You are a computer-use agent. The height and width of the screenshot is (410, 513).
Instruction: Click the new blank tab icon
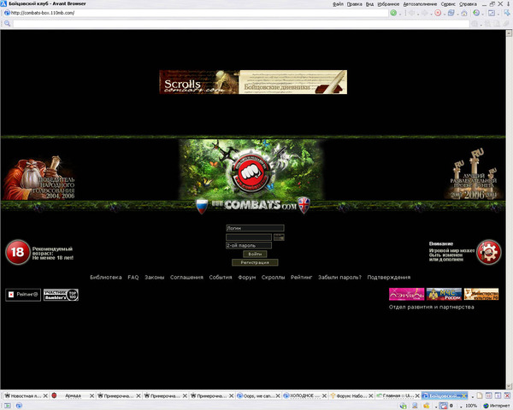480,395
